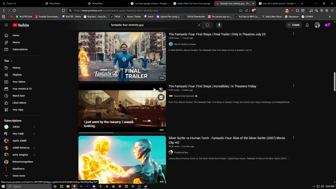Open Watch later list
This screenshot has height=189, width=336.
pyautogui.click(x=19, y=96)
